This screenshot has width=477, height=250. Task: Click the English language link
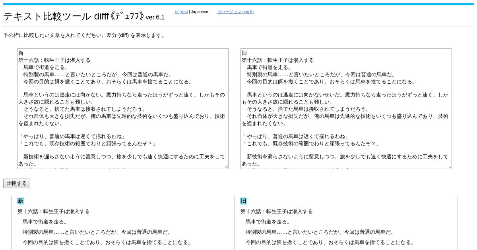(x=181, y=12)
